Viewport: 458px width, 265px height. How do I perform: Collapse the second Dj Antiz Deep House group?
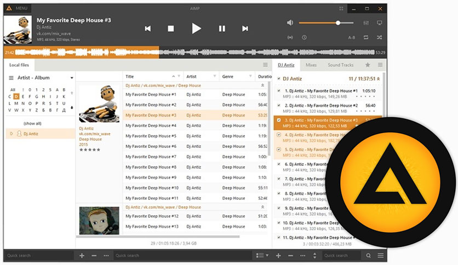(262, 207)
